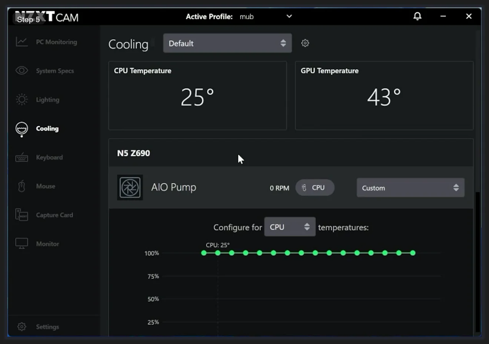Open Settings from the sidebar
This screenshot has height=344, width=489.
21,327
